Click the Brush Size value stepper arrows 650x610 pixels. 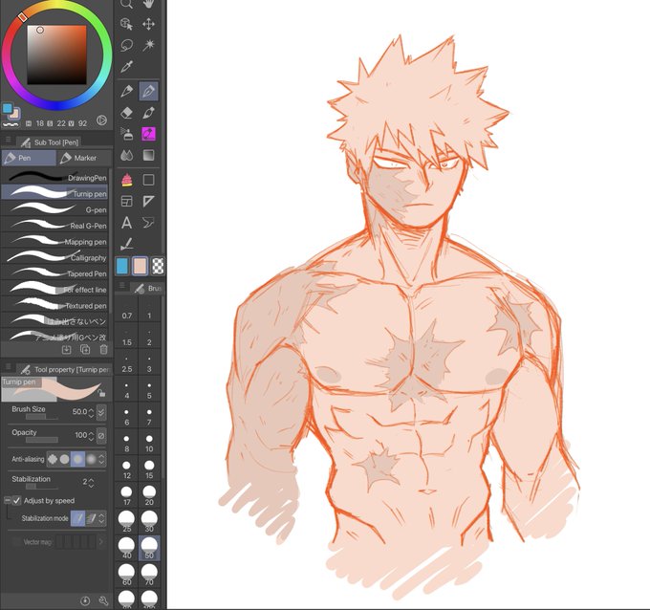point(91,412)
